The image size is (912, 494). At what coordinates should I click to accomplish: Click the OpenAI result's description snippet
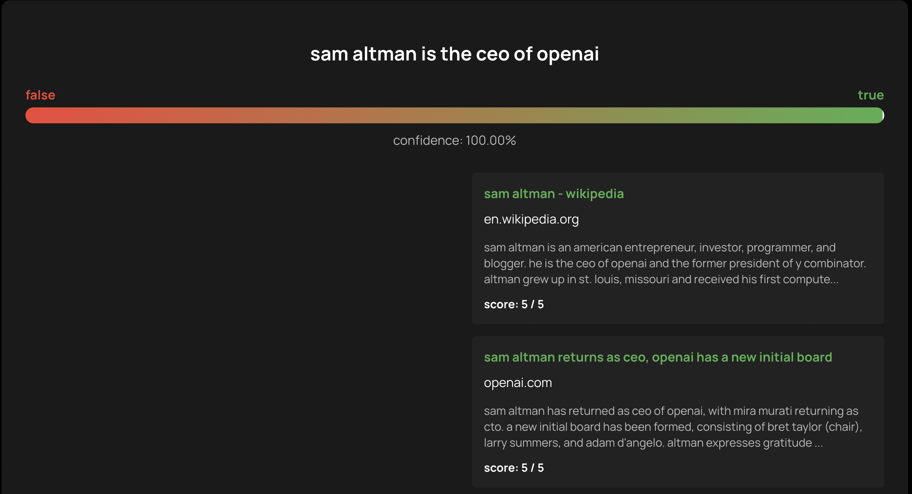pos(673,427)
